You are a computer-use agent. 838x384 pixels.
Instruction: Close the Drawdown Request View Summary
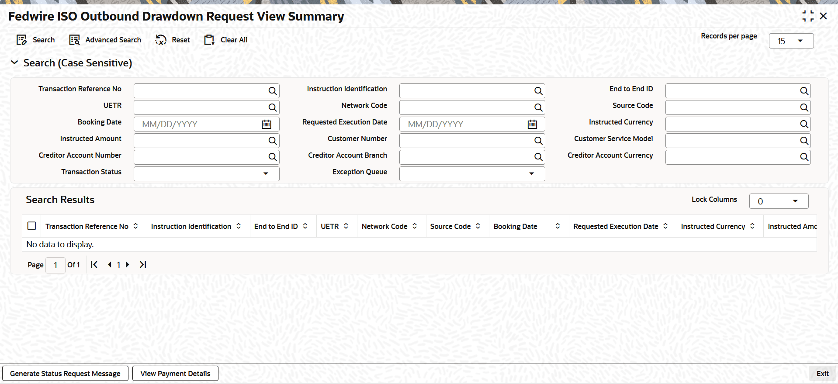click(824, 16)
